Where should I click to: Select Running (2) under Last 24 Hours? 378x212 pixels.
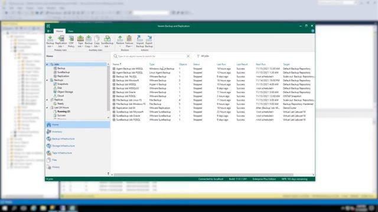click(64, 111)
